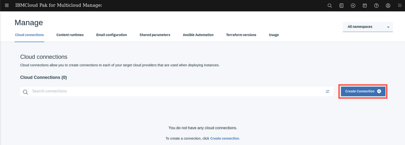Expand the All namespaces dropdown
The image size is (405, 145).
(x=368, y=27)
